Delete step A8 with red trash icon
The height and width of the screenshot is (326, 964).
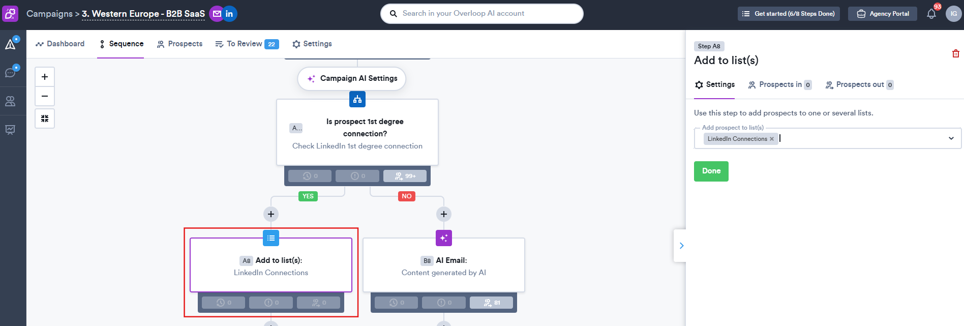[956, 53]
